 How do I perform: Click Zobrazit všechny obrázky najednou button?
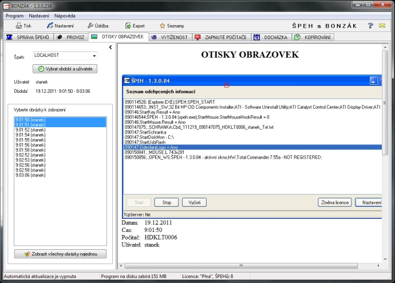point(60,254)
